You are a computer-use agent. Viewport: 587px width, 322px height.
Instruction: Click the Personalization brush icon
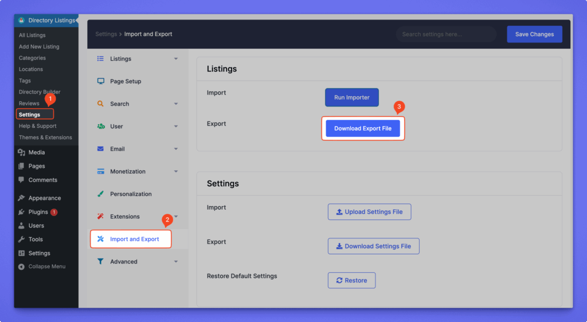click(x=100, y=194)
